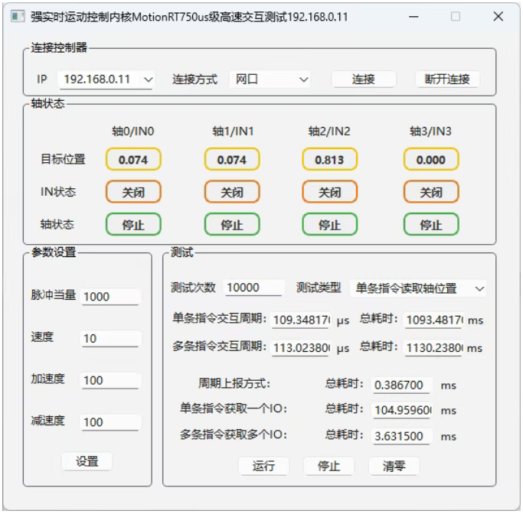Select the 速度 input field
This screenshot has height=514, width=523.
click(x=110, y=338)
